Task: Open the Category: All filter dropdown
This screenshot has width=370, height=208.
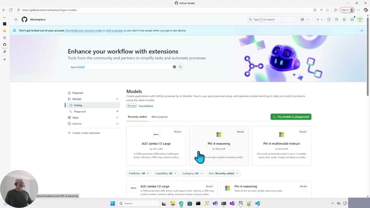Action: tap(192, 173)
